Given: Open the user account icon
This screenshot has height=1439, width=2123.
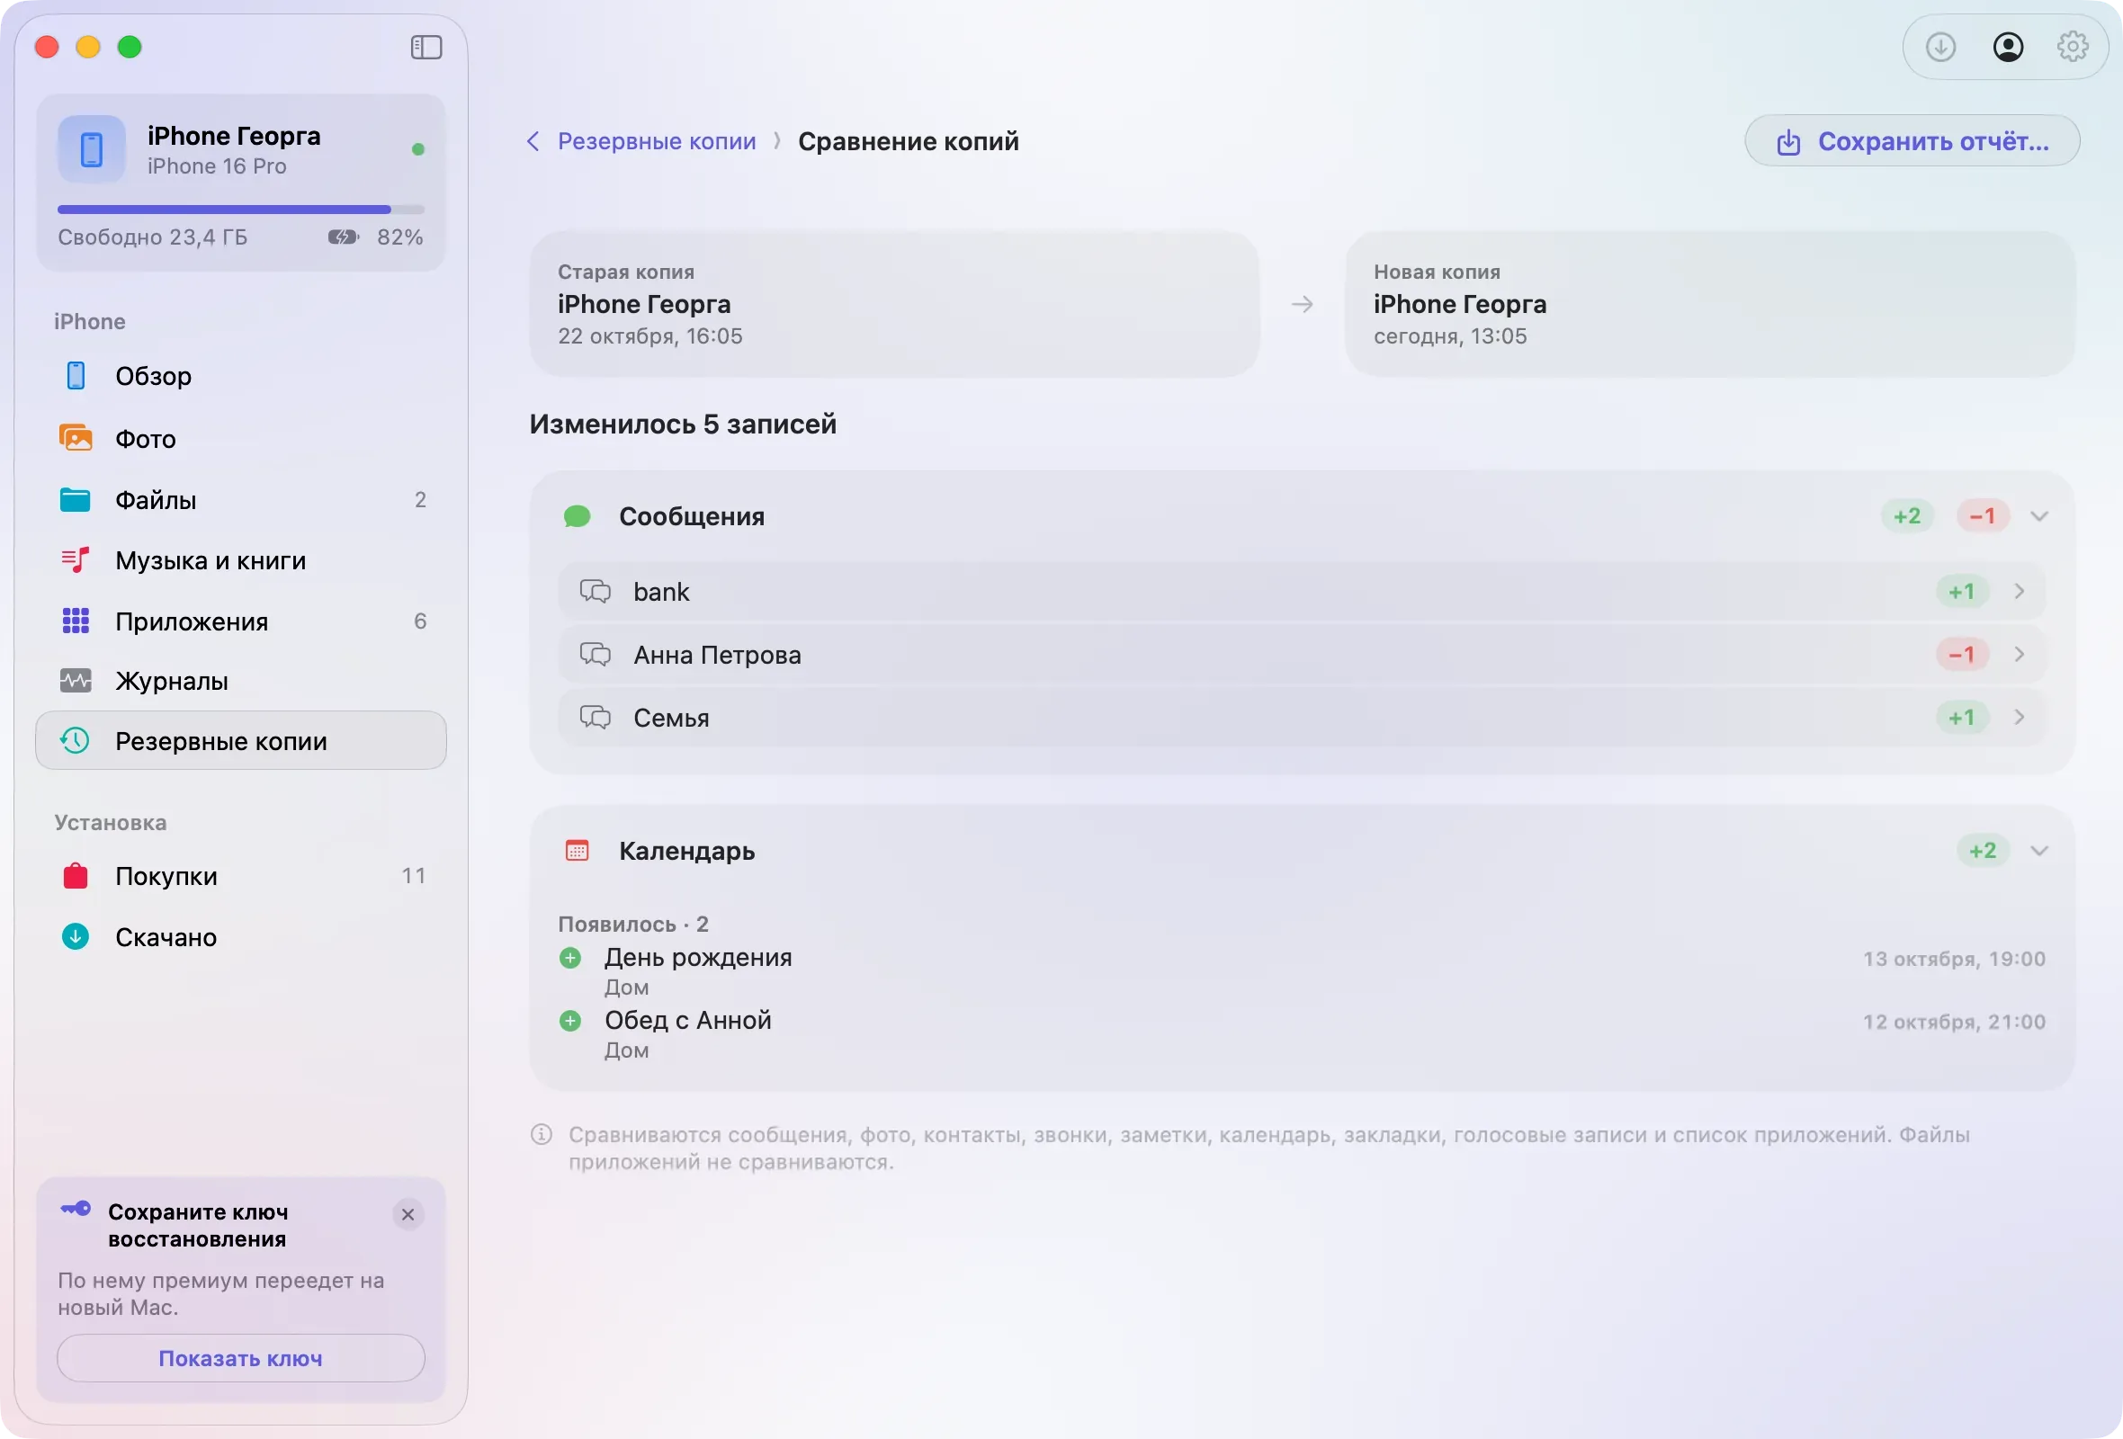Looking at the screenshot, I should tap(2007, 47).
